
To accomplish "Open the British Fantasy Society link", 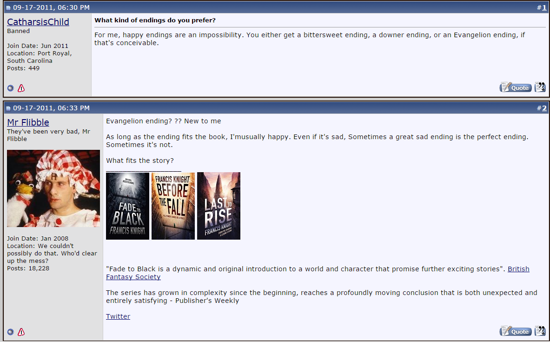I will (518, 269).
